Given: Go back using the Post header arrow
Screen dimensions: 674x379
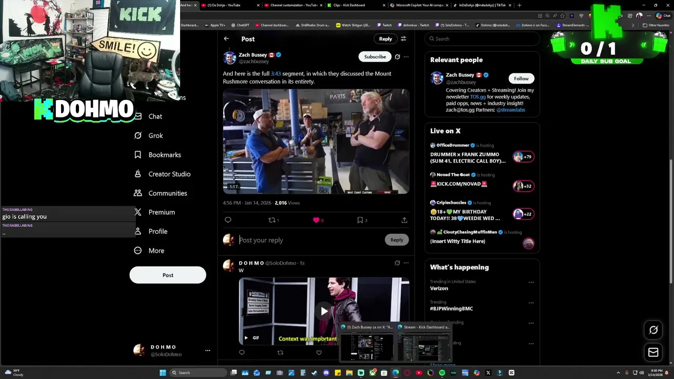Looking at the screenshot, I should click(x=226, y=38).
